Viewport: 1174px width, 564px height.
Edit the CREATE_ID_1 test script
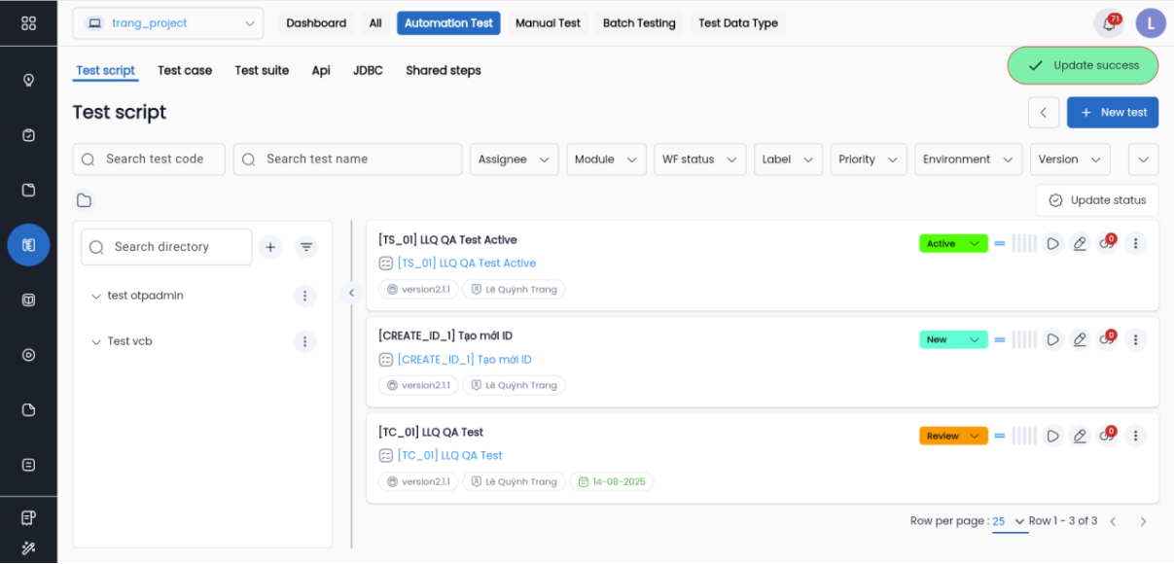point(1080,340)
